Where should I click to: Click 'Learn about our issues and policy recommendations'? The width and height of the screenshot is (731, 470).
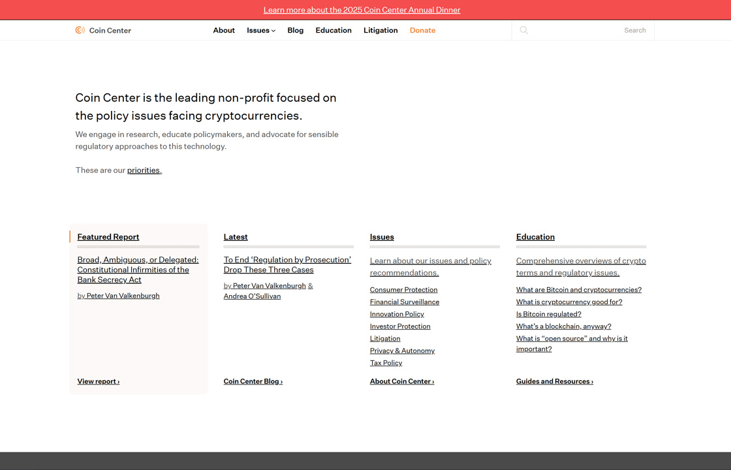pyautogui.click(x=431, y=267)
